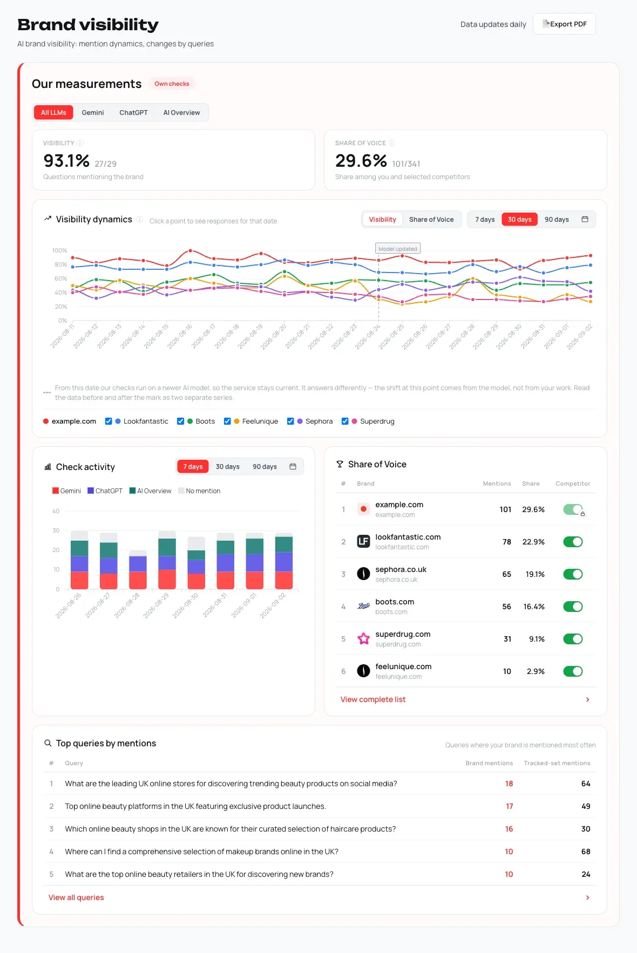Viewport: 637px width, 953px height.
Task: Switch to the AI Overview tab
Action: (181, 113)
